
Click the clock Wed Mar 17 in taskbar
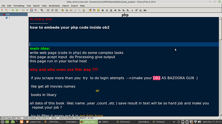point(212,122)
